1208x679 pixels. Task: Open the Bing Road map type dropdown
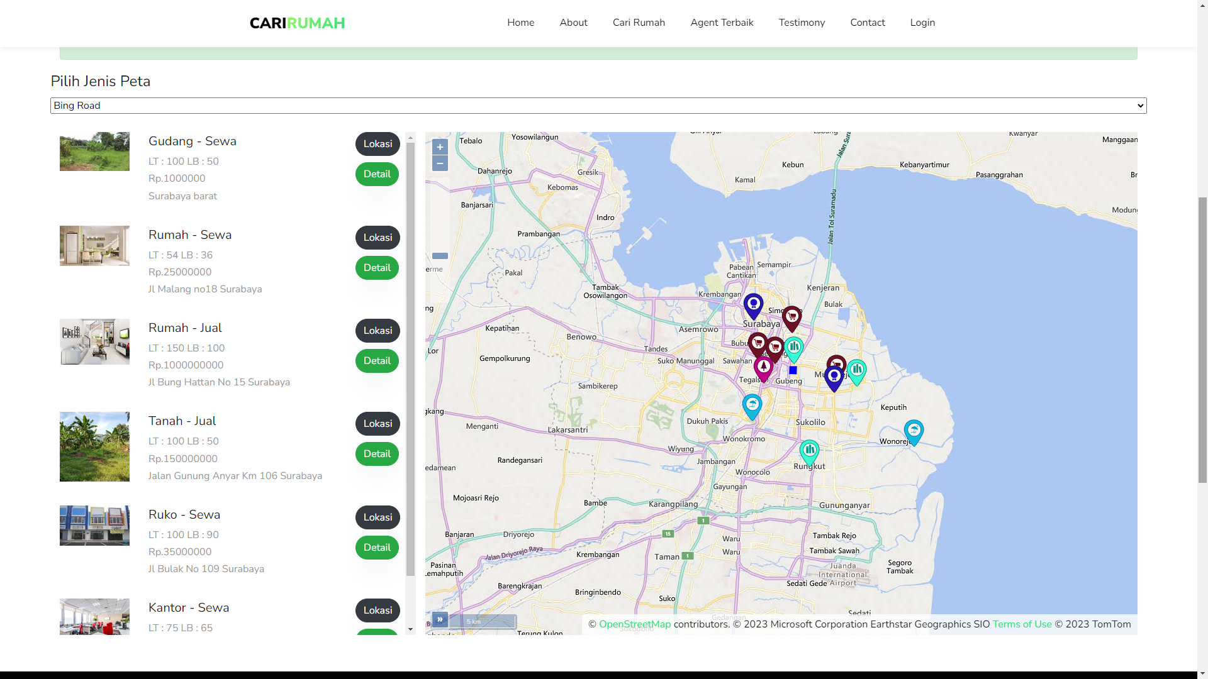pyautogui.click(x=598, y=106)
